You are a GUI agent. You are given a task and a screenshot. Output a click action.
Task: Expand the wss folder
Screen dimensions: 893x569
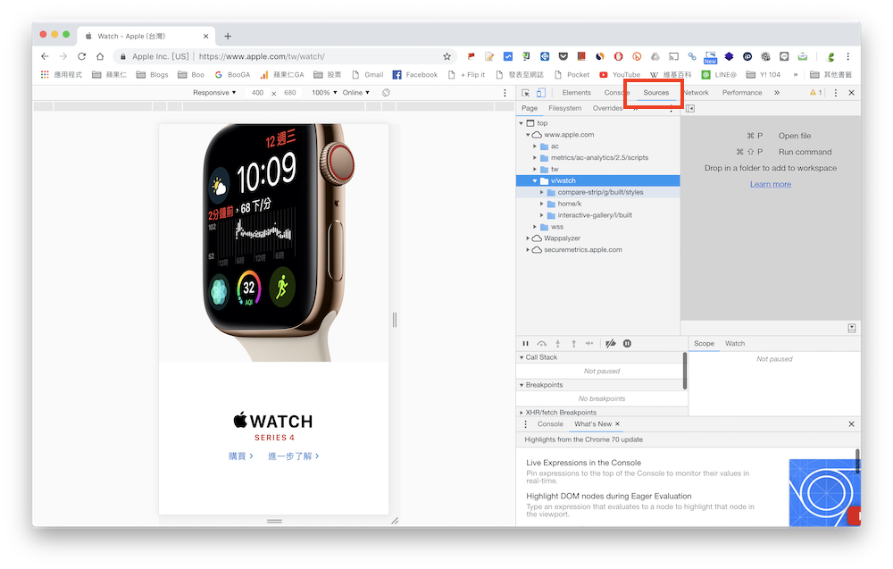coord(535,227)
